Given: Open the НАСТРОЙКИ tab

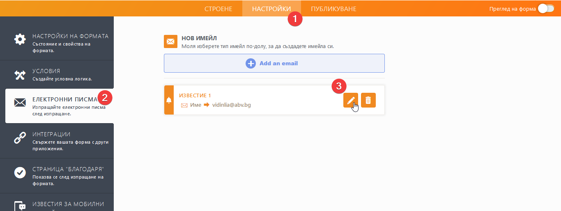Looking at the screenshot, I should tap(271, 9).
